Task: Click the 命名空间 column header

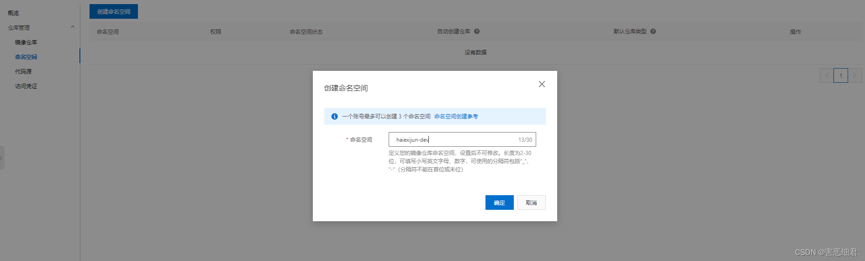Action: pyautogui.click(x=108, y=32)
